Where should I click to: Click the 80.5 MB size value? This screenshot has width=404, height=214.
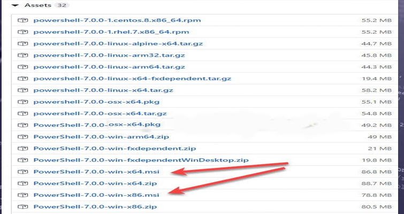tap(376, 207)
